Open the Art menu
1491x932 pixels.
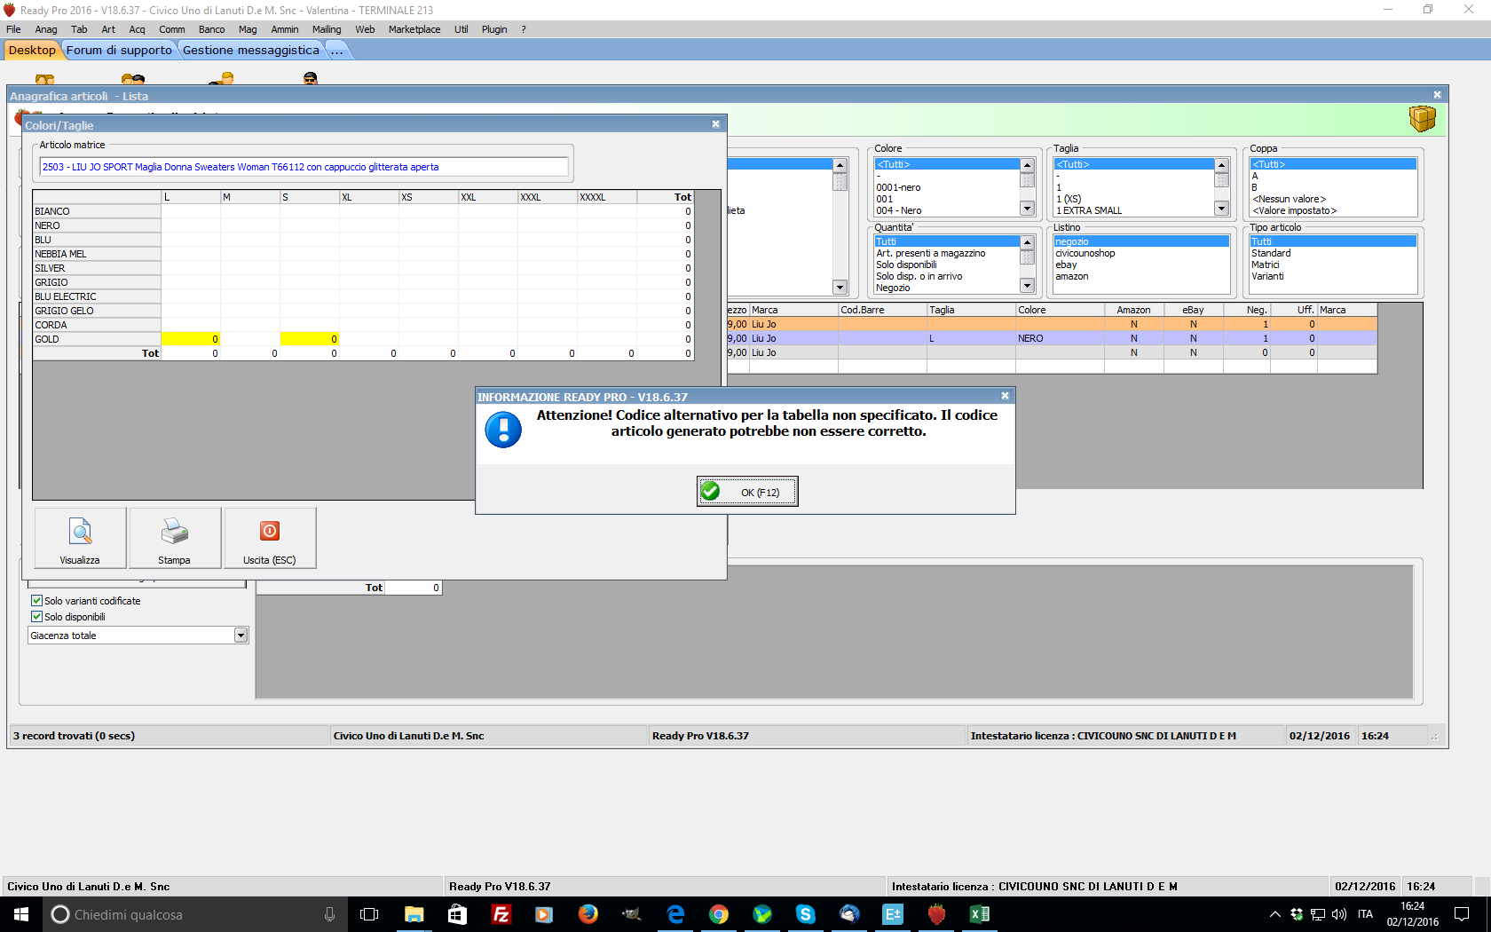[x=108, y=29]
